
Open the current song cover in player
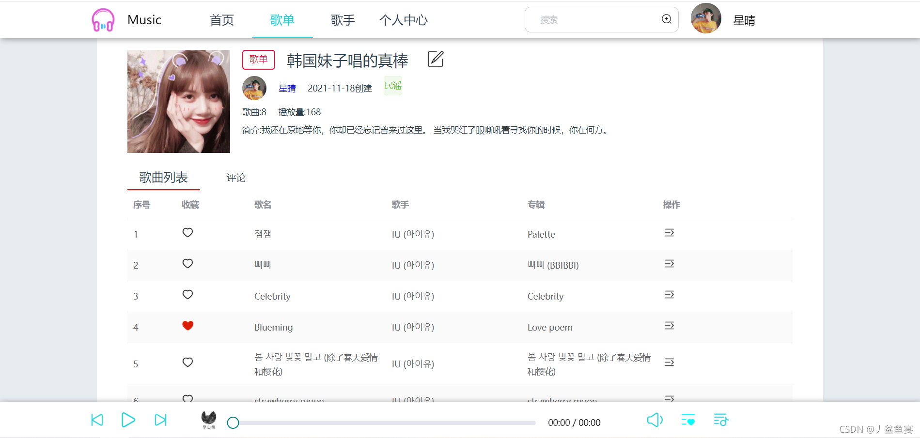tap(209, 420)
